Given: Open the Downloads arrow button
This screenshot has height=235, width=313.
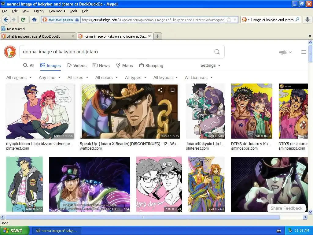Looking at the screenshot, I should point(307,20).
